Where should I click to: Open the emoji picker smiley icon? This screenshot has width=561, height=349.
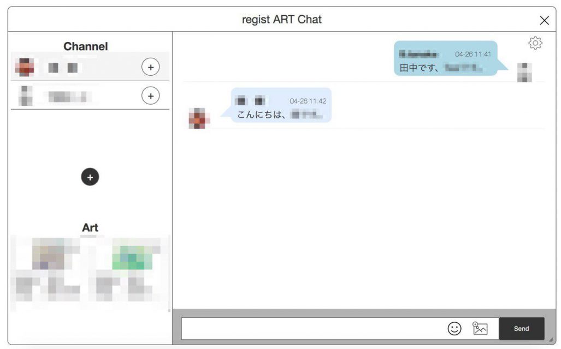[454, 328]
